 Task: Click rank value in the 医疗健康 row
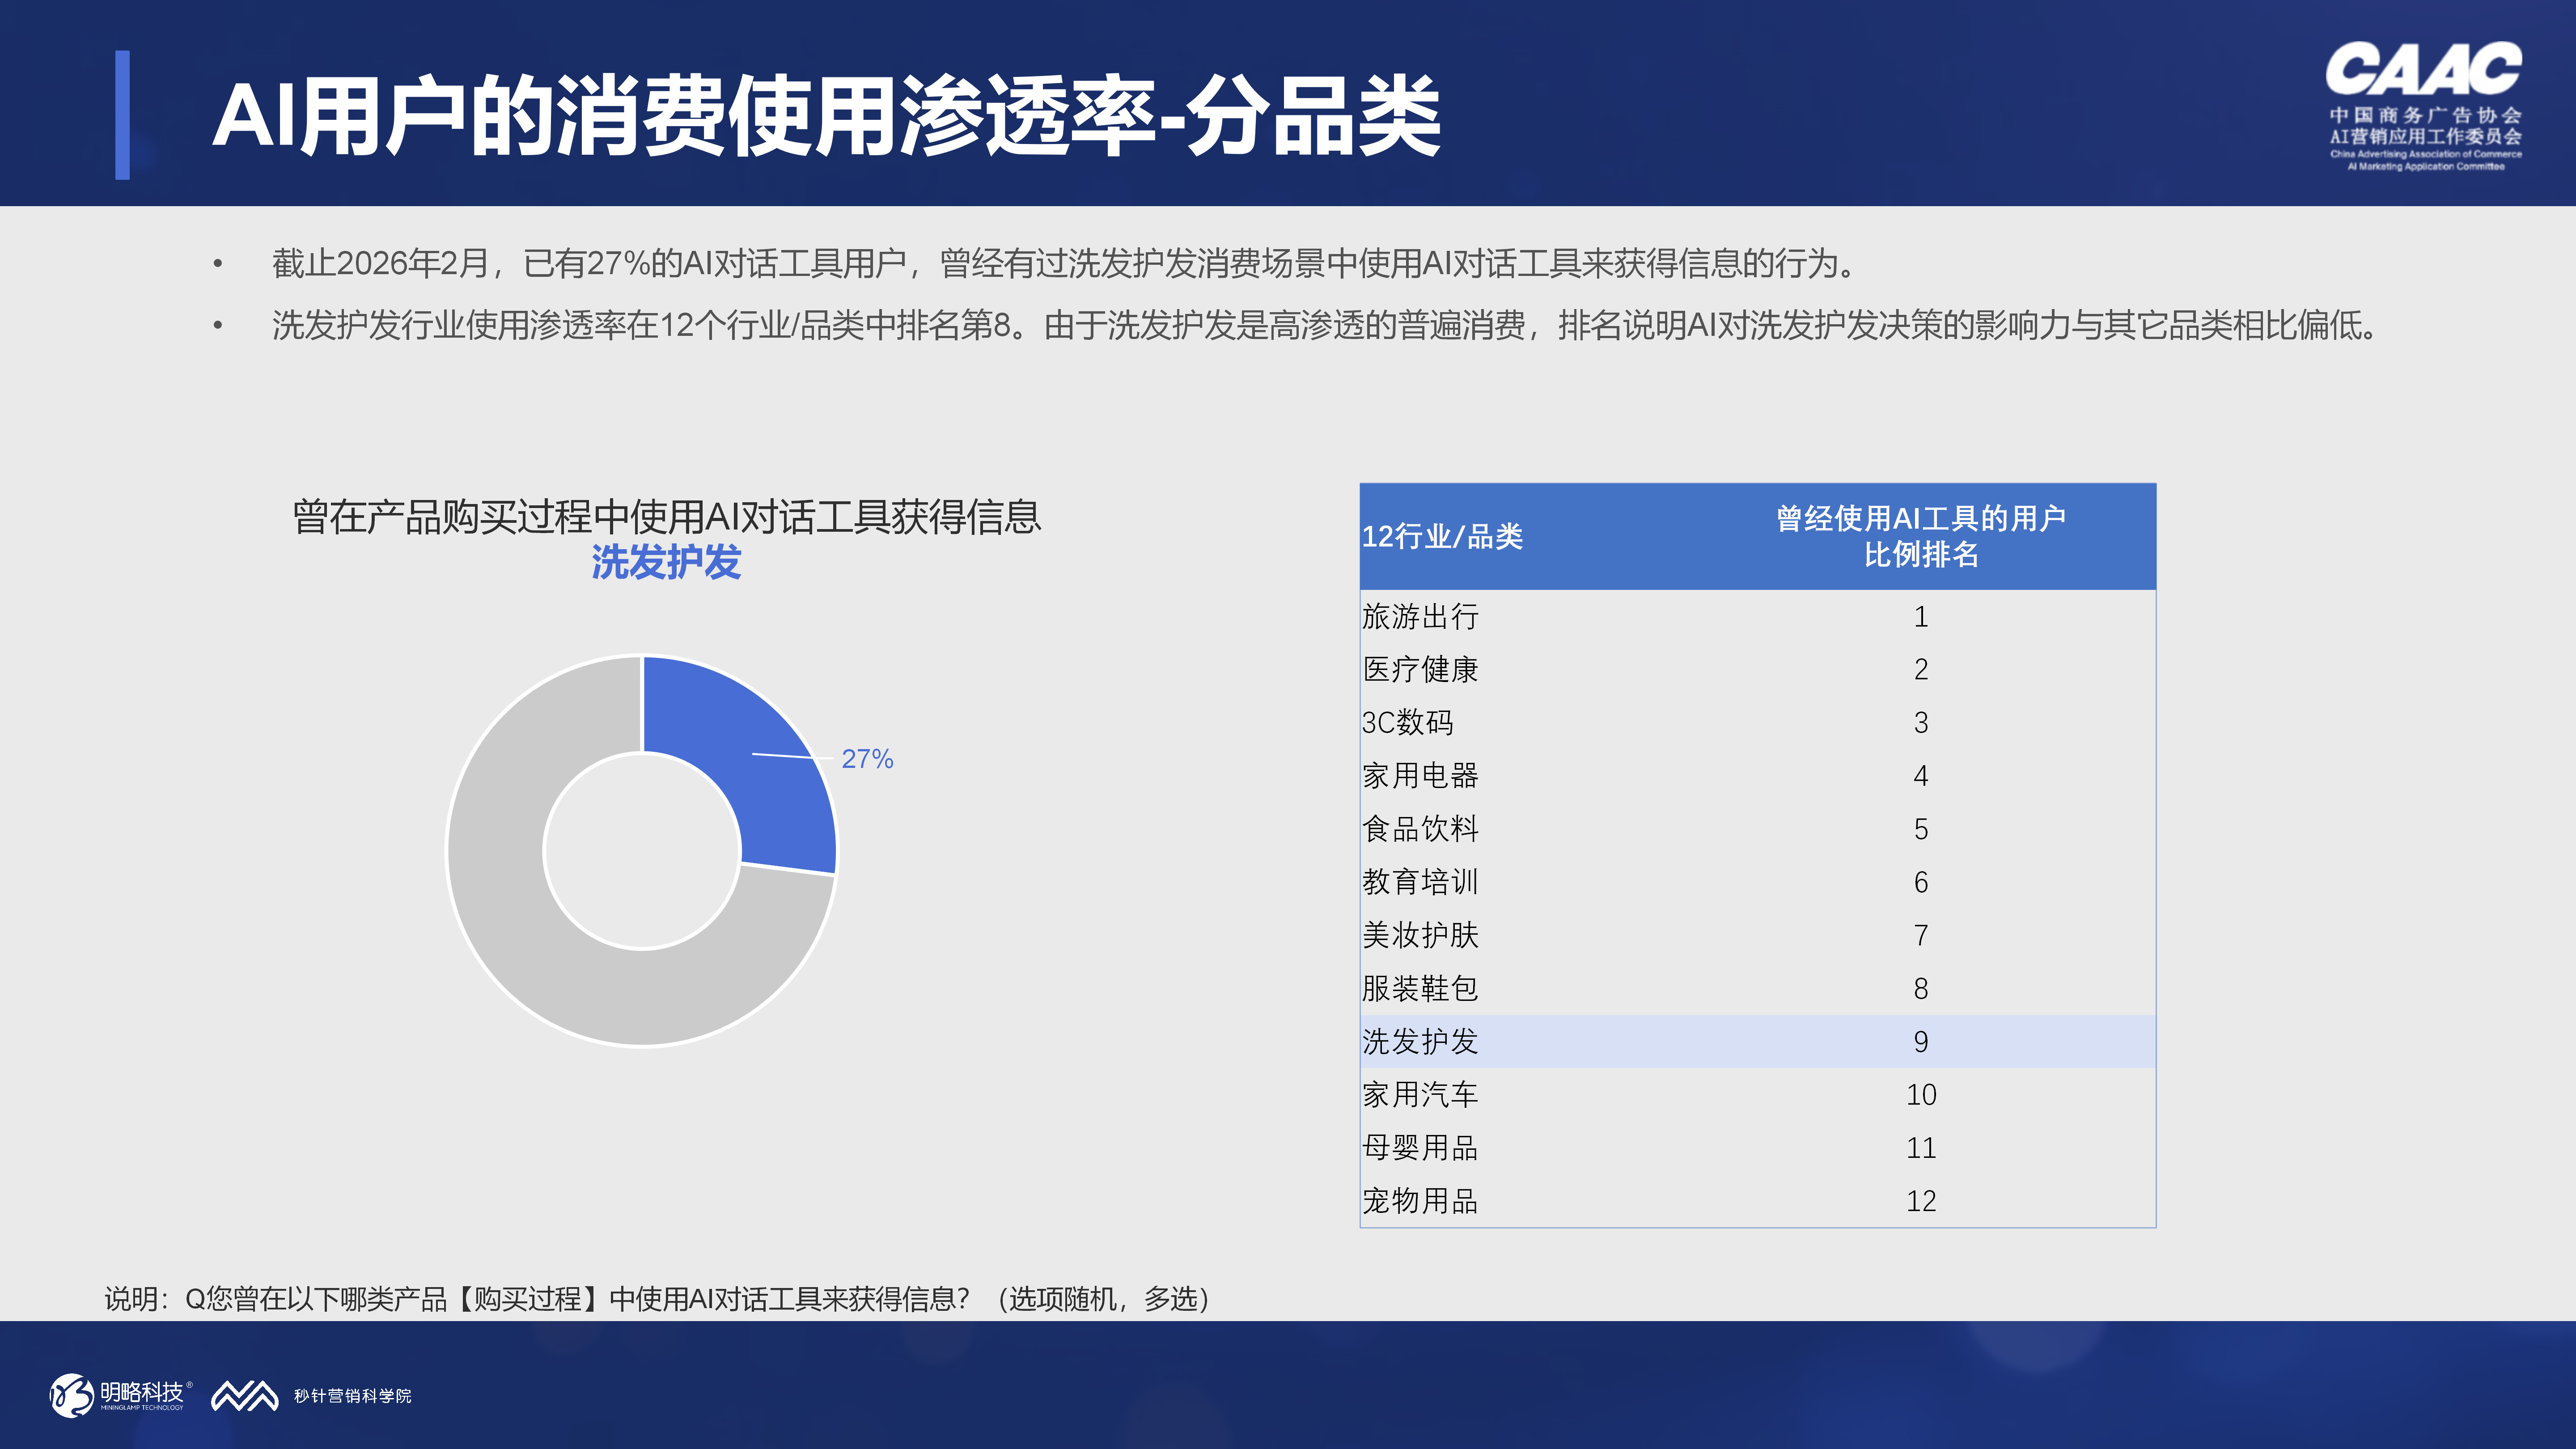[1921, 670]
